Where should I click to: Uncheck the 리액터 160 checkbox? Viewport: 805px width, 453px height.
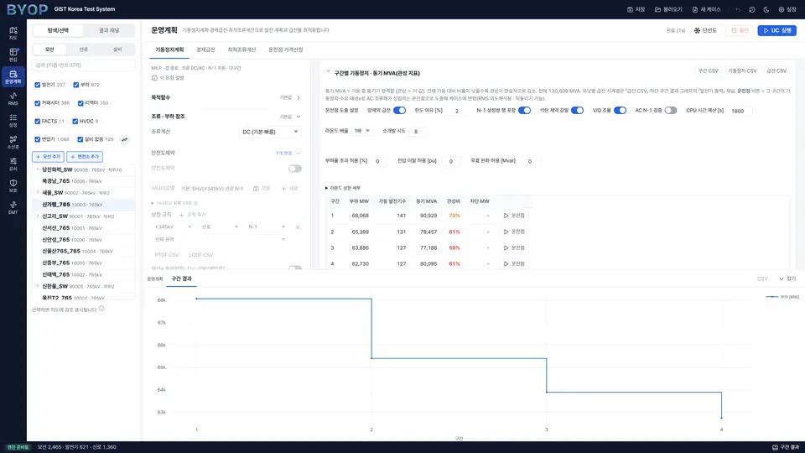coord(80,103)
